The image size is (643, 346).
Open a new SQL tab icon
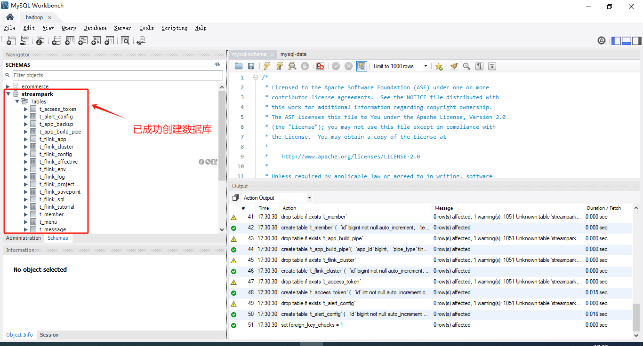(x=11, y=41)
